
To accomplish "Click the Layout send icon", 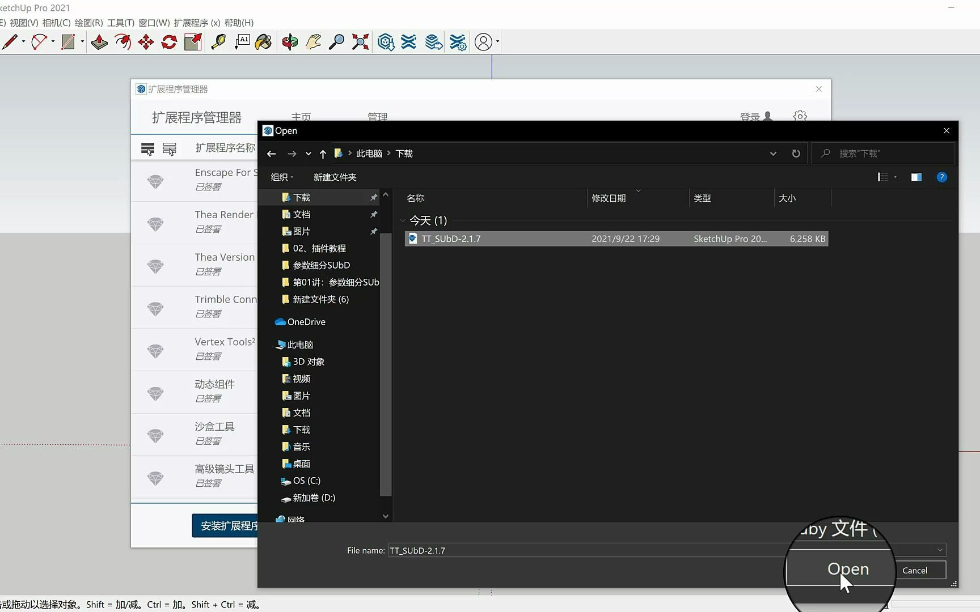I will pos(434,42).
